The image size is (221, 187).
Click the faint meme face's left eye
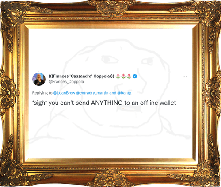[109, 60]
